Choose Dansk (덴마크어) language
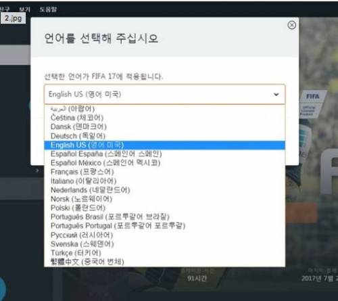This screenshot has width=338, height=301. [x=164, y=127]
